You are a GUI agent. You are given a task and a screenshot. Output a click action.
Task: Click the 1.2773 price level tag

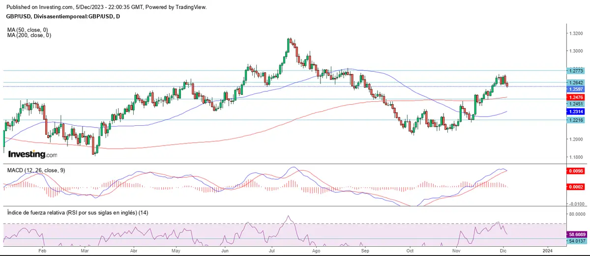click(575, 71)
